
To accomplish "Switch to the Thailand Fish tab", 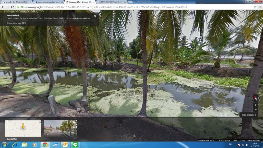I will [16, 2].
